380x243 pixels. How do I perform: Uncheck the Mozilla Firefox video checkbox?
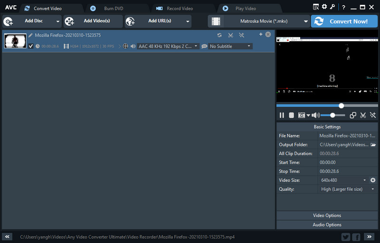pyautogui.click(x=31, y=46)
